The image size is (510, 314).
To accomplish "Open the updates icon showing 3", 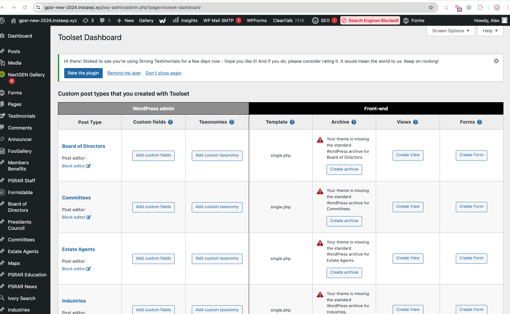I will [86, 20].
